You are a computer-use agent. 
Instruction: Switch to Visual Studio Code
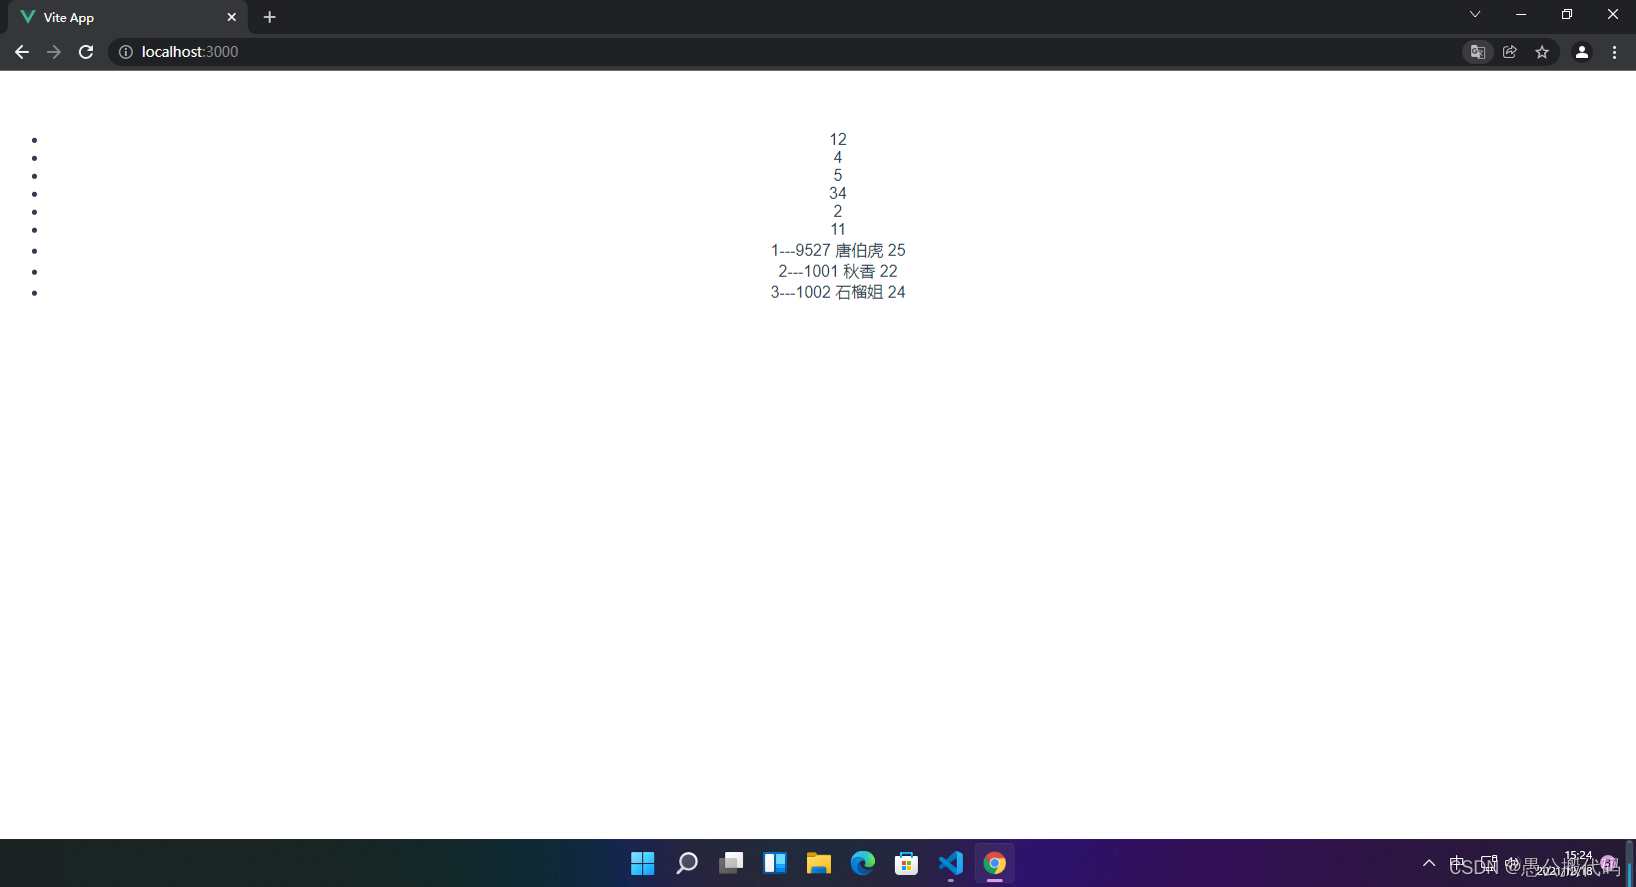(951, 863)
